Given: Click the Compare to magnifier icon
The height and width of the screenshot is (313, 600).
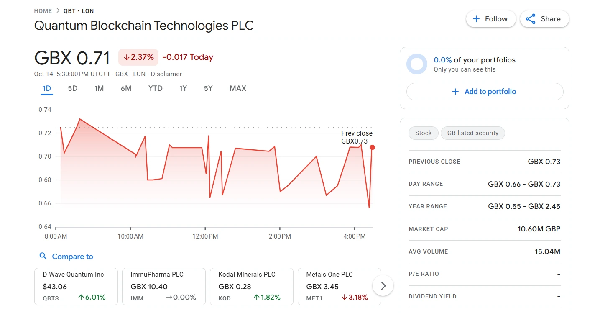Looking at the screenshot, I should pyautogui.click(x=43, y=256).
